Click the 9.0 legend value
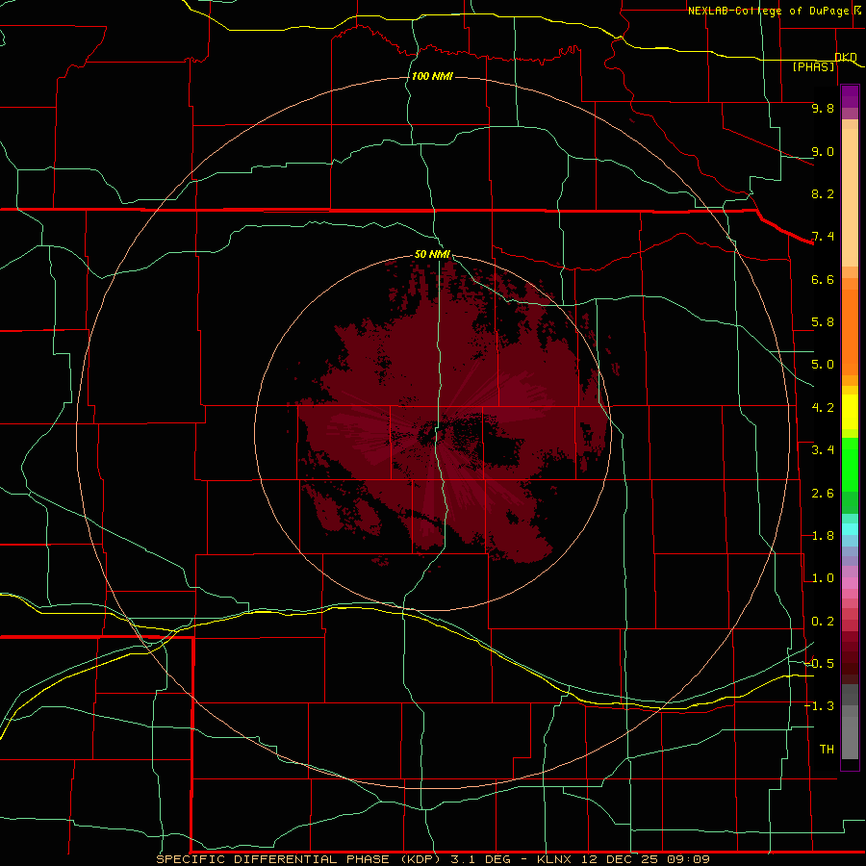Image resolution: width=866 pixels, height=866 pixels. (823, 151)
